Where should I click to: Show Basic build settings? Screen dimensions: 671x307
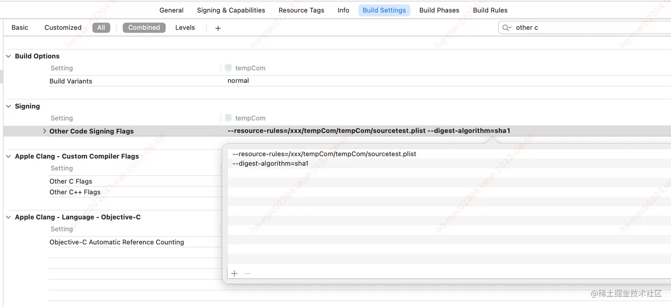[20, 28]
